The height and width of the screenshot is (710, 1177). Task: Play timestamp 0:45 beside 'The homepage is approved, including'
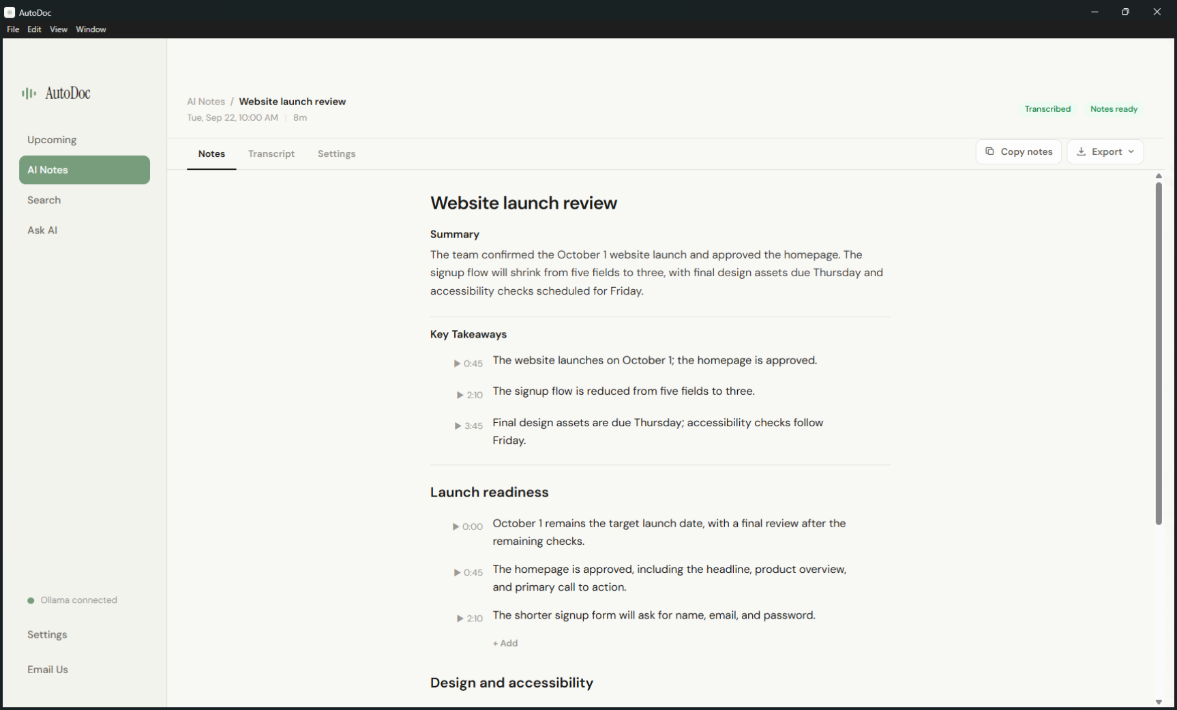[468, 572]
